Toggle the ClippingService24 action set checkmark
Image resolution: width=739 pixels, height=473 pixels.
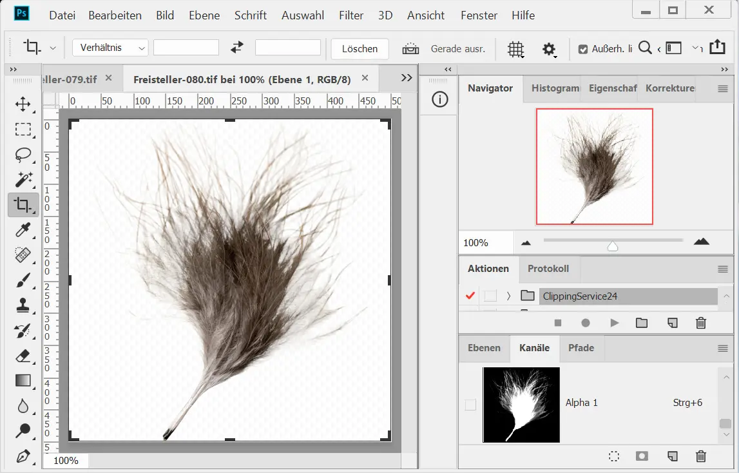click(x=470, y=296)
